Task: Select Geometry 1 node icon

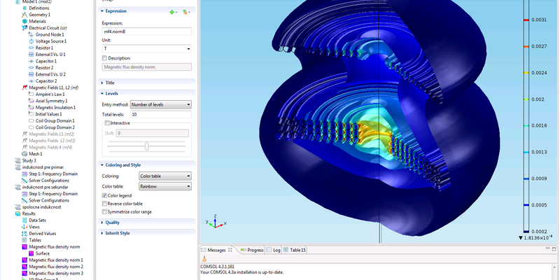Action: point(24,15)
